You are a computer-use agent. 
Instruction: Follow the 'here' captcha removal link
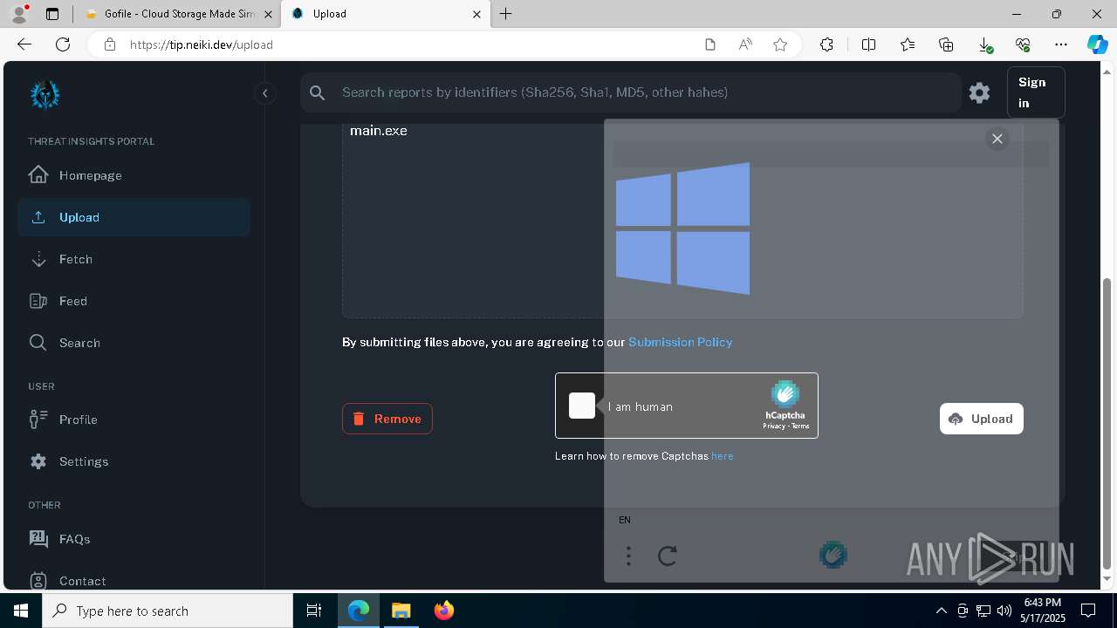click(723, 456)
